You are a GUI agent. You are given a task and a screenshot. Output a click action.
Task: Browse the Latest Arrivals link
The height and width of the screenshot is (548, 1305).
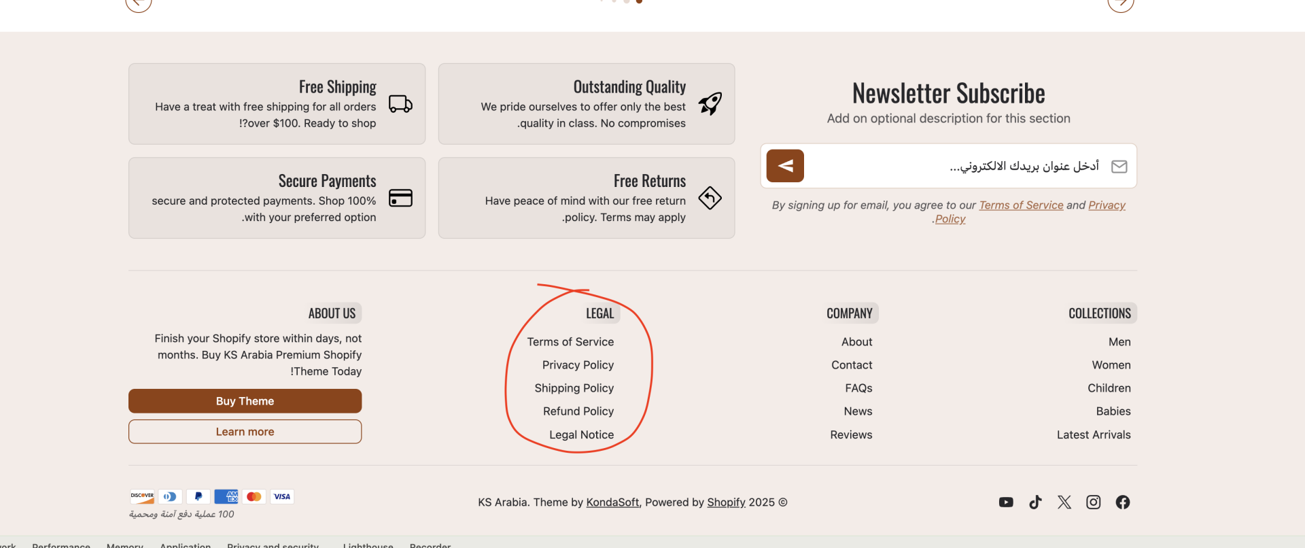click(1094, 434)
